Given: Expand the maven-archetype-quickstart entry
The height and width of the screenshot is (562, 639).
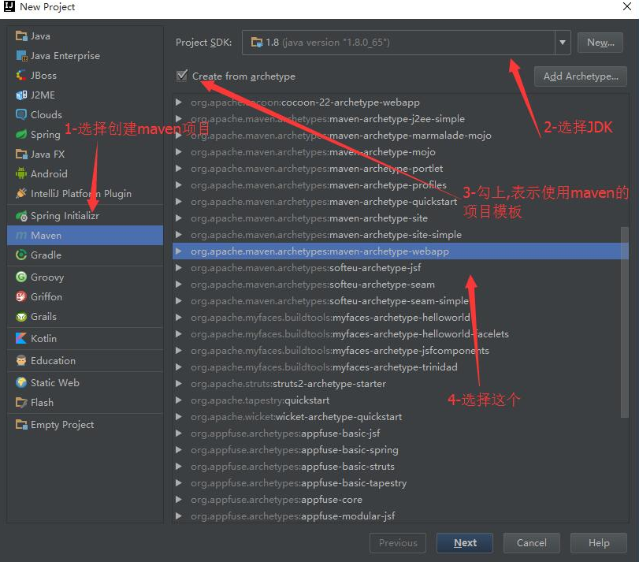Looking at the screenshot, I should point(178,202).
